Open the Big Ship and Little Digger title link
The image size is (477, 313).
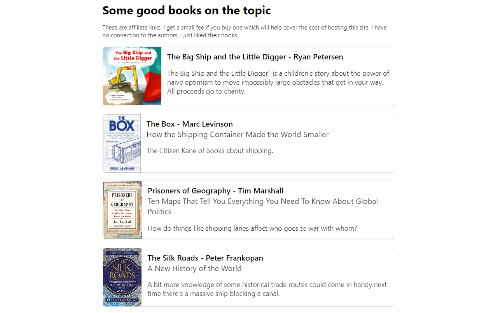pos(255,57)
